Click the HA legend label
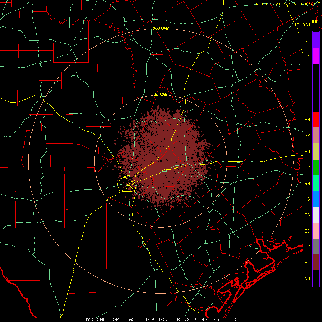Image resolution: width=322 pixels, height=322 pixels. click(307, 120)
